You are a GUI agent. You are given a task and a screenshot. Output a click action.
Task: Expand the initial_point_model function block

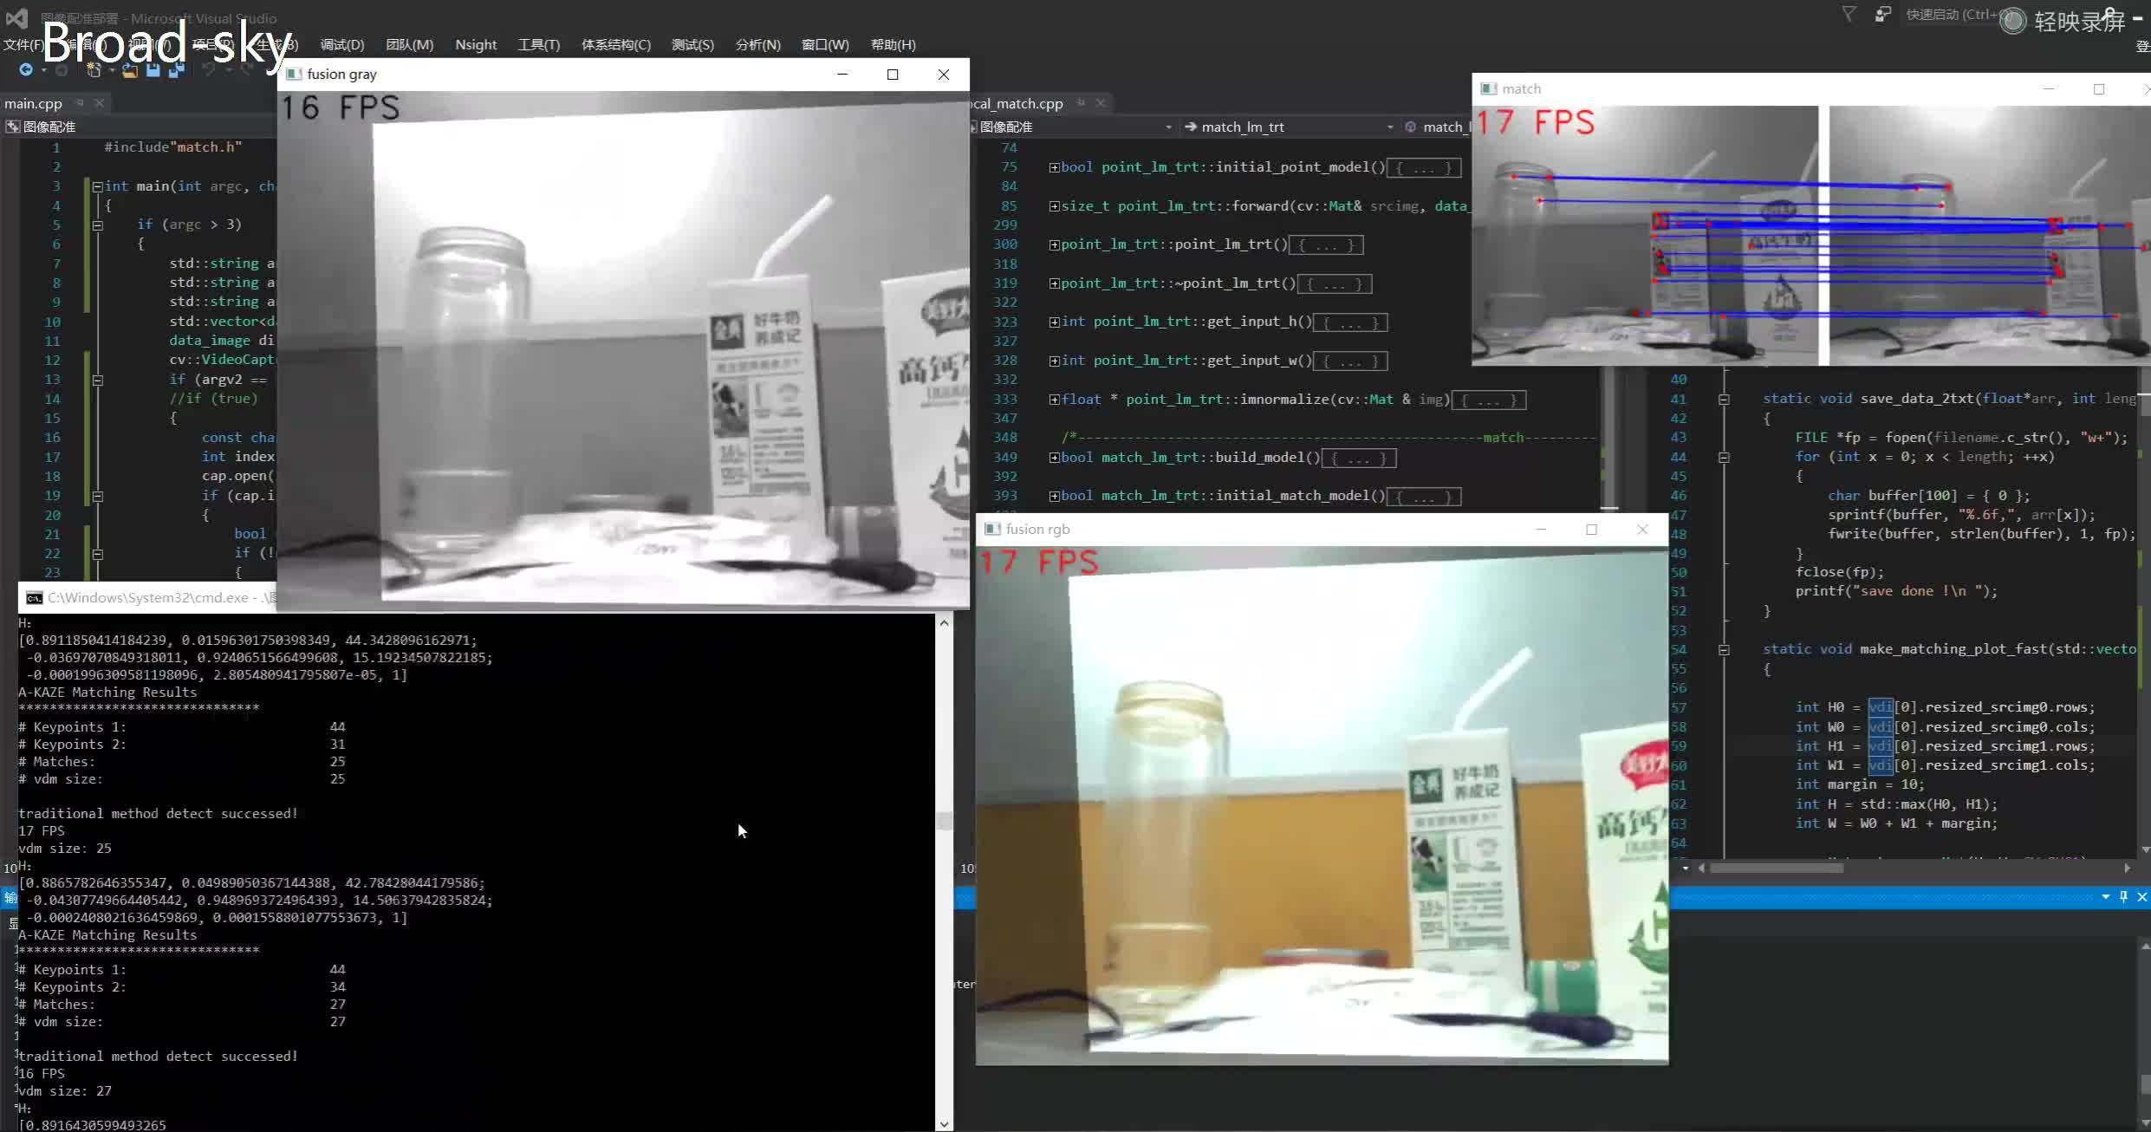[x=1055, y=167]
